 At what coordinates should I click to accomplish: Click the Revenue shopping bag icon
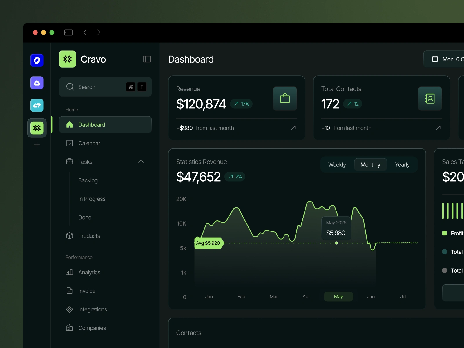(285, 99)
